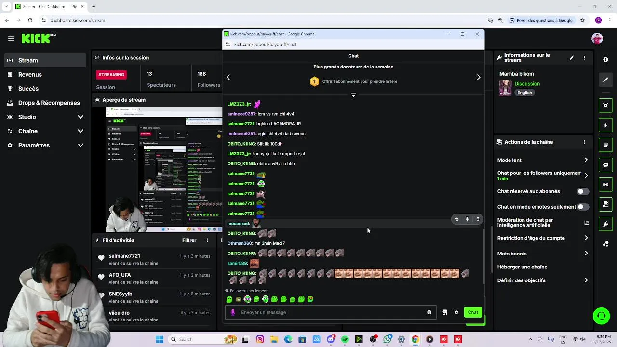Click username Othman360 in chat
The width and height of the screenshot is (617, 347).
240,243
